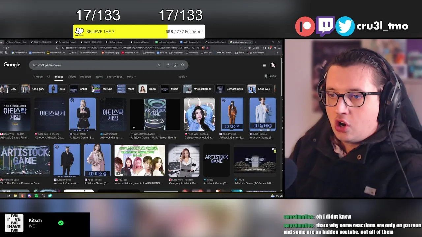This screenshot has height=237, width=422.
Task: Open the browser hamburger menu
Action: tap(279, 48)
